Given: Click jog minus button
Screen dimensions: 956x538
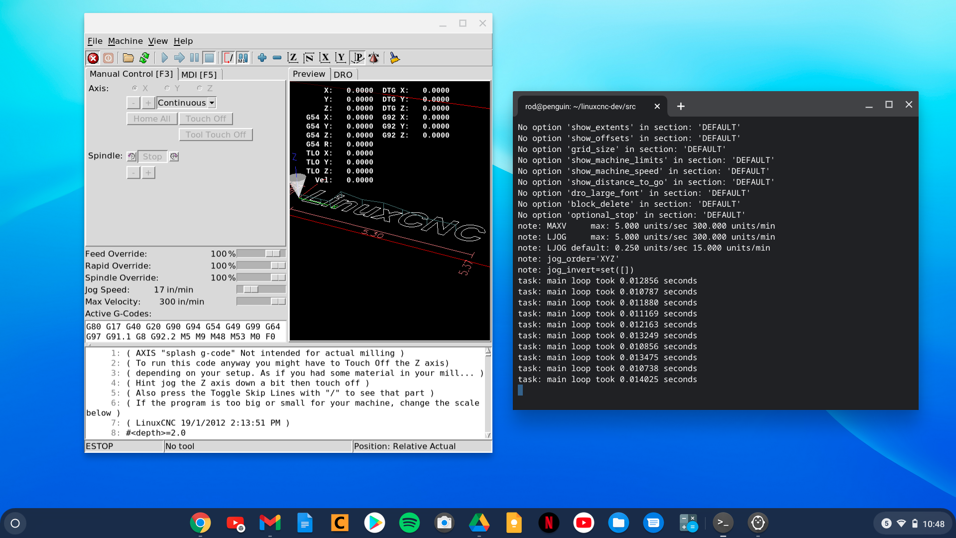Looking at the screenshot, I should point(133,103).
